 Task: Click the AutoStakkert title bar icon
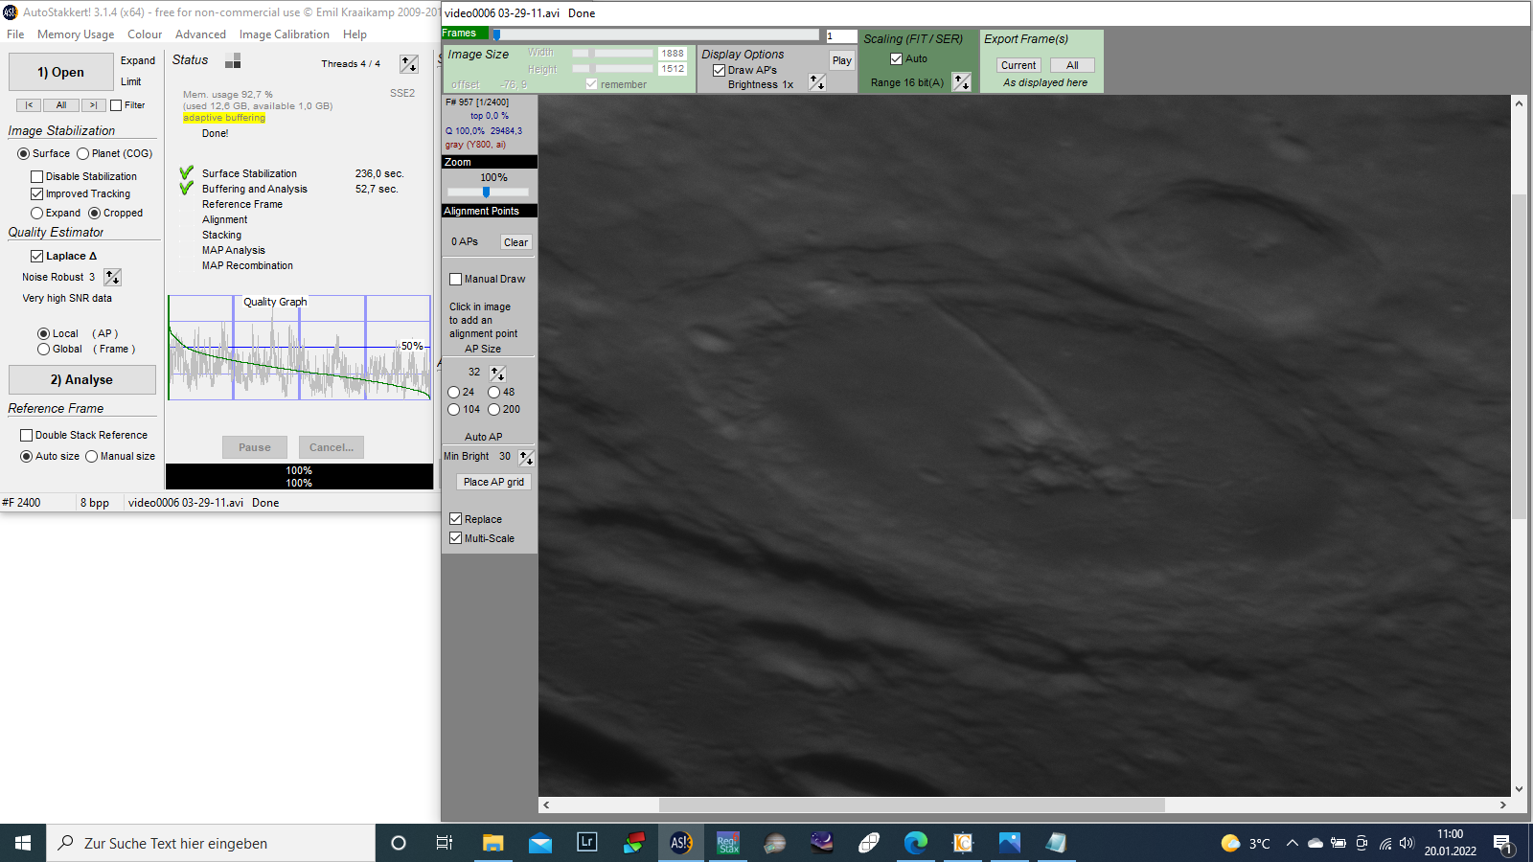(11, 11)
